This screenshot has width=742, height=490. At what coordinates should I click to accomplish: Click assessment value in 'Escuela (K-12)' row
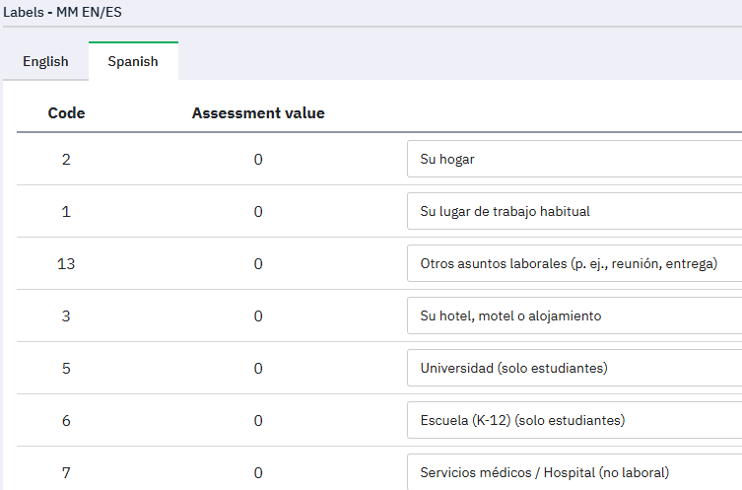pos(258,420)
